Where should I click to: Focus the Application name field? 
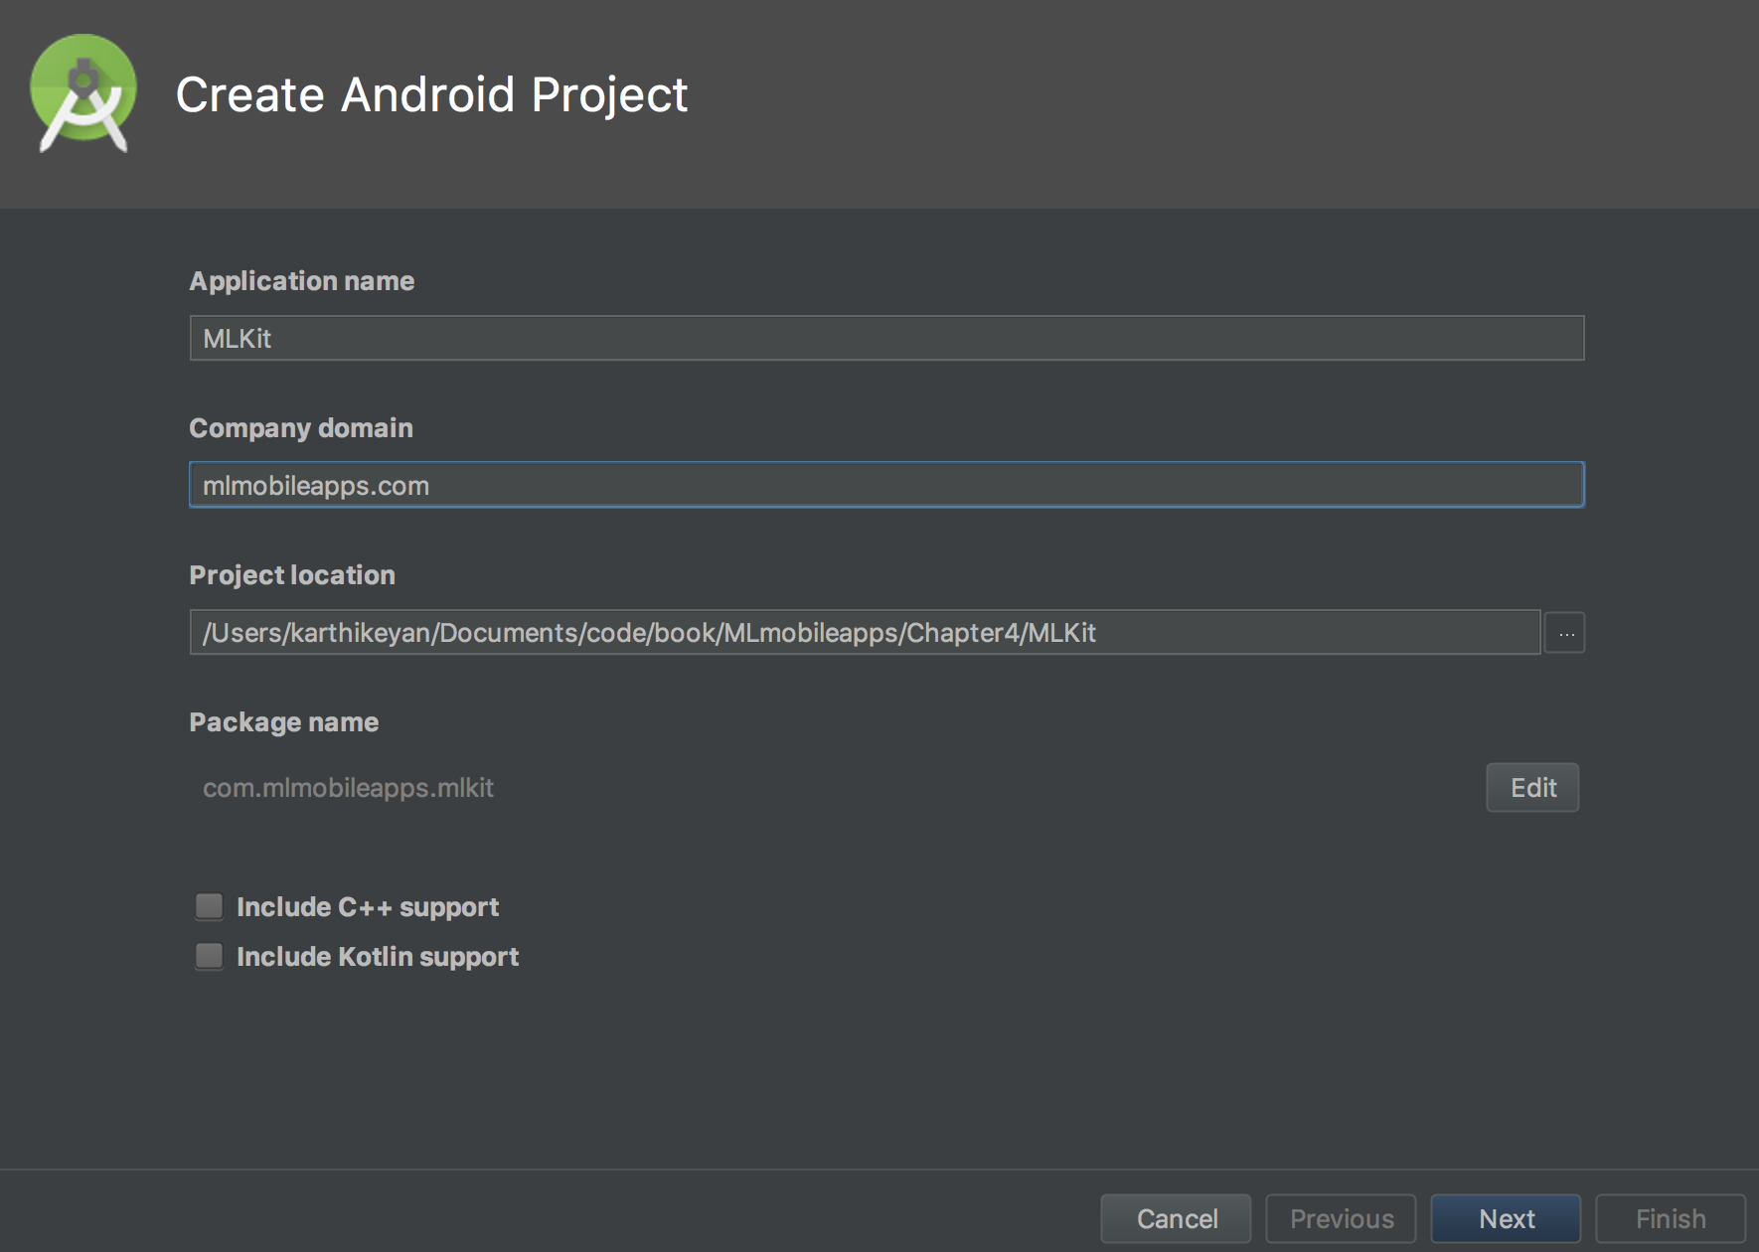[x=886, y=339]
